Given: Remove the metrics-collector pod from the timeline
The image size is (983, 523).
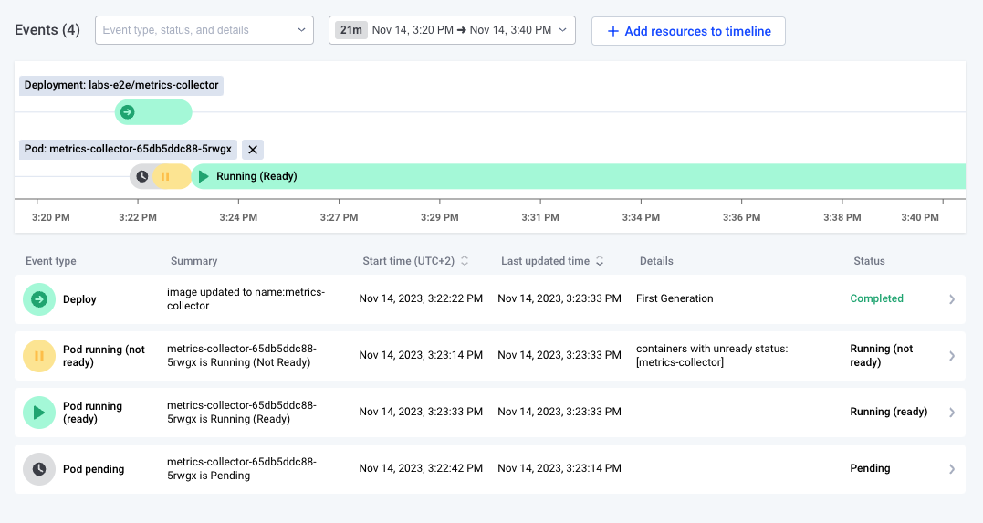Looking at the screenshot, I should coord(253,150).
